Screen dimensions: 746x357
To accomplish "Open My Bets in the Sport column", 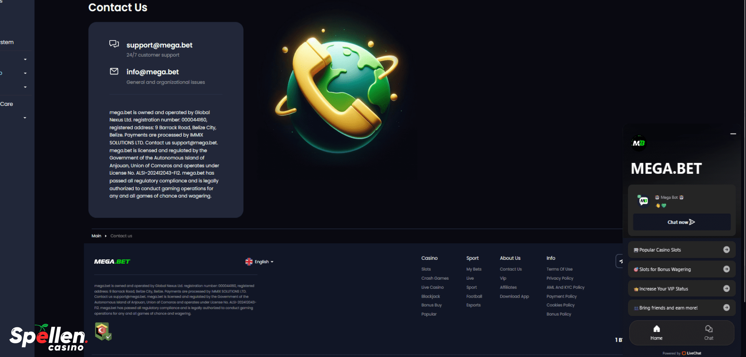I will tap(474, 269).
